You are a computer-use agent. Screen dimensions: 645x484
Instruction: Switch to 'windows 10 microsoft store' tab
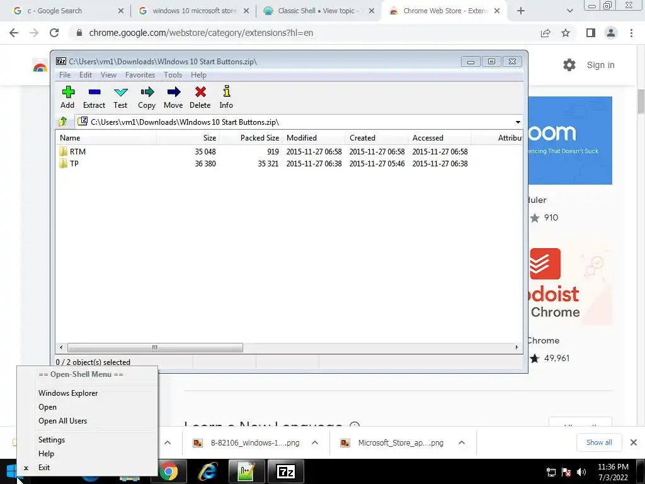pyautogui.click(x=193, y=11)
